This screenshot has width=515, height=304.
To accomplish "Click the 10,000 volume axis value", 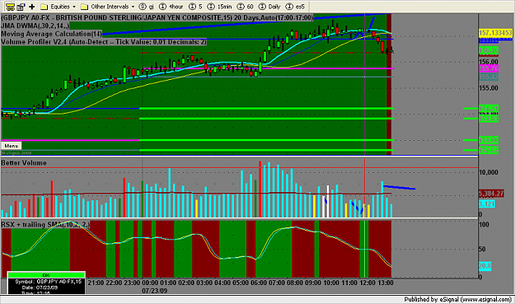I will click(489, 172).
